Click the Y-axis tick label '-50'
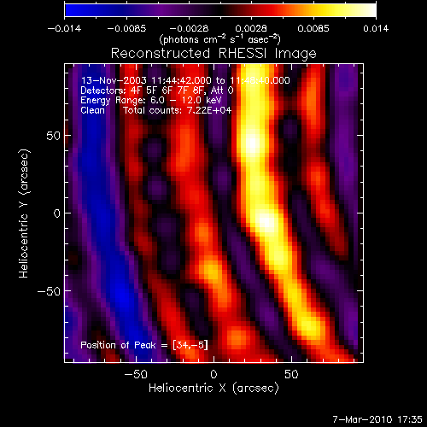The width and height of the screenshot is (427, 427). (49, 291)
